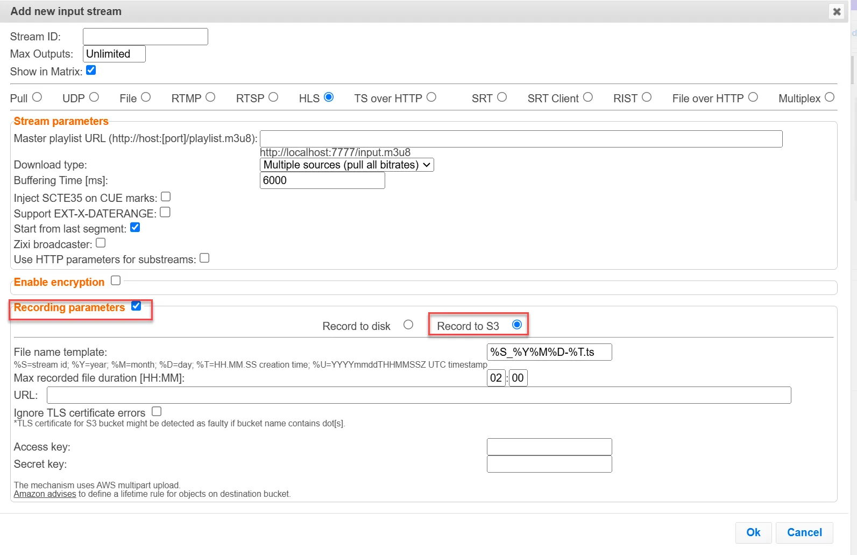Select the File over HTTP input type
The height and width of the screenshot is (555, 857).
point(753,97)
